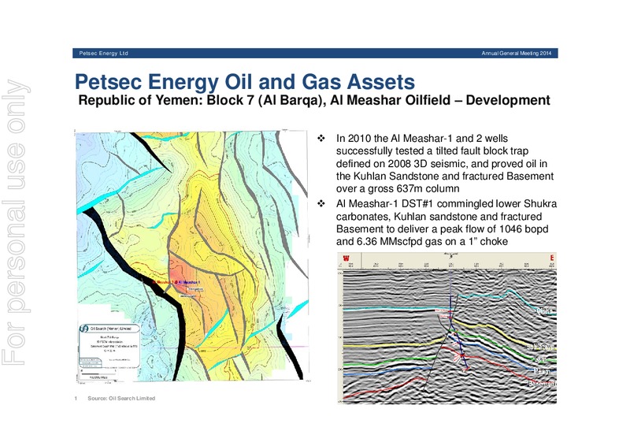Select the paragraph mentioning 1046 bopd peak flow

[x=446, y=222]
